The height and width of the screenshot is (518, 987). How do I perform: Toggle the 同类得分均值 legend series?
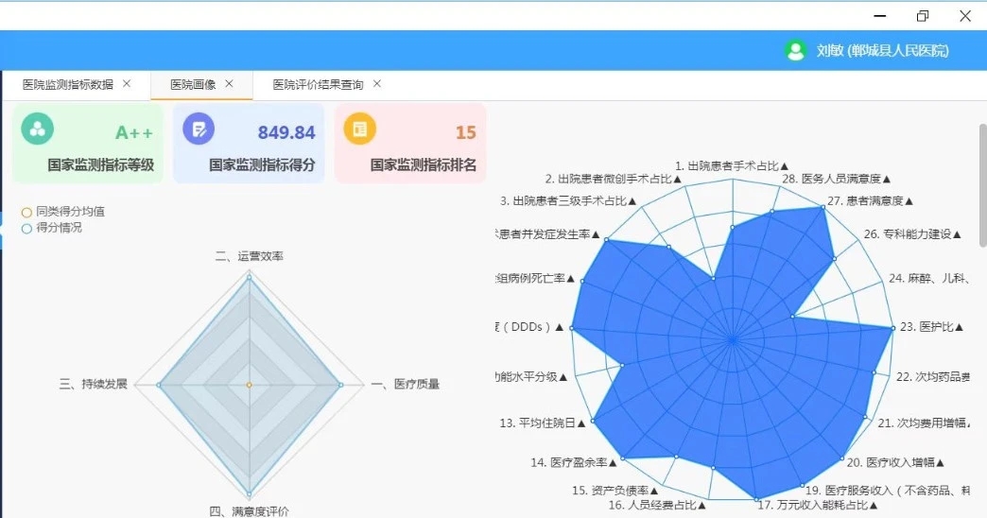click(x=64, y=212)
